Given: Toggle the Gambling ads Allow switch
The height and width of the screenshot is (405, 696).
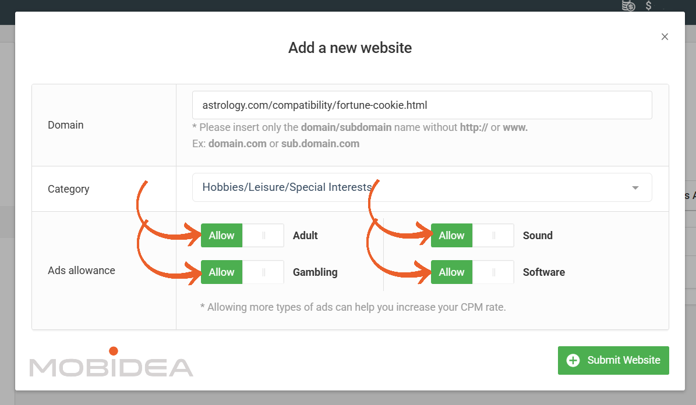Looking at the screenshot, I should 242,272.
